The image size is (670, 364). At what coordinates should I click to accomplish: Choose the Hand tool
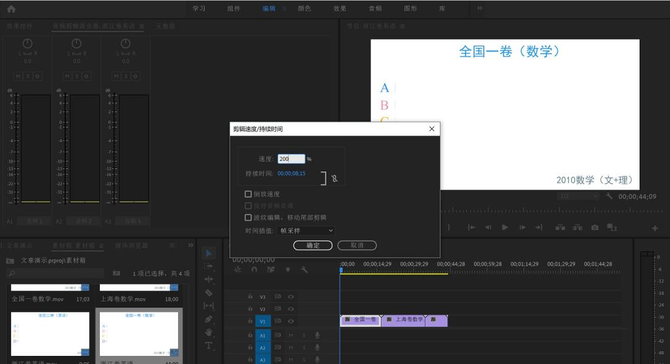pyautogui.click(x=208, y=332)
